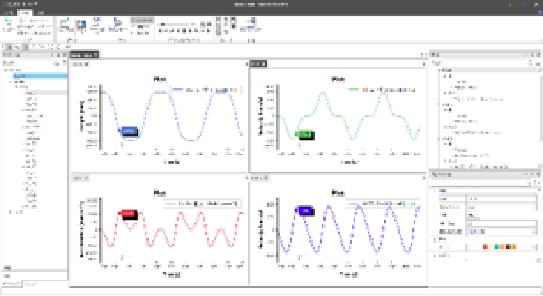Expand the top section of right-side tree panel
This screenshot has width=543, height=296.
[x=439, y=70]
